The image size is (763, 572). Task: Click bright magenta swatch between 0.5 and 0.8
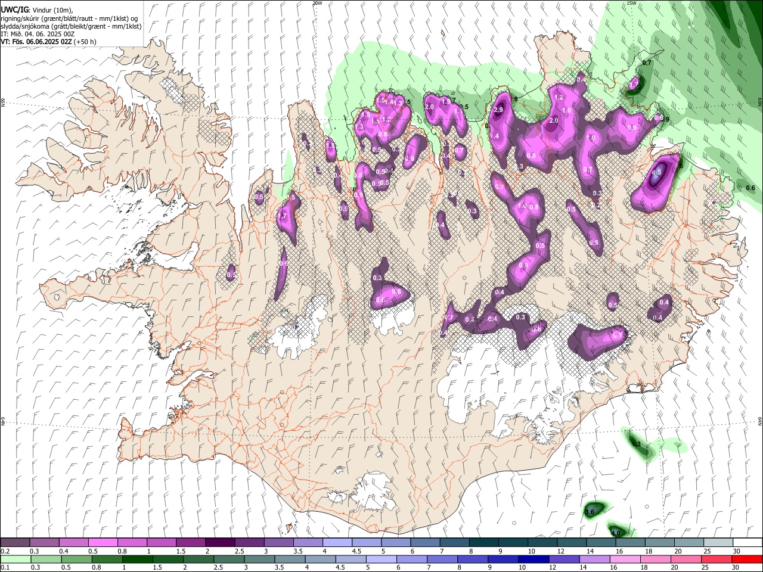103,543
